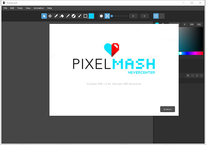Open the Edit menu
Screen dimensions: 206x145
[x=12, y=8]
